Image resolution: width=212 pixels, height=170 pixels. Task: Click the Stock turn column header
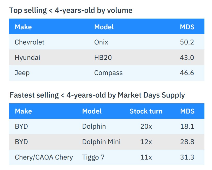pos(146,111)
